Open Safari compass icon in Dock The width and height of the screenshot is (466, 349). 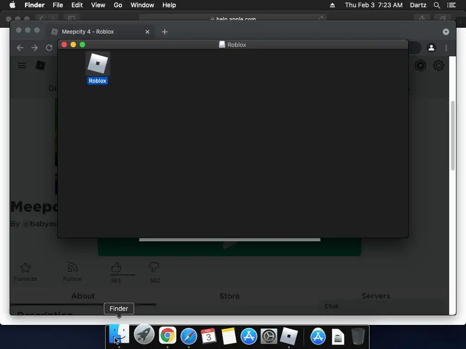point(189,336)
